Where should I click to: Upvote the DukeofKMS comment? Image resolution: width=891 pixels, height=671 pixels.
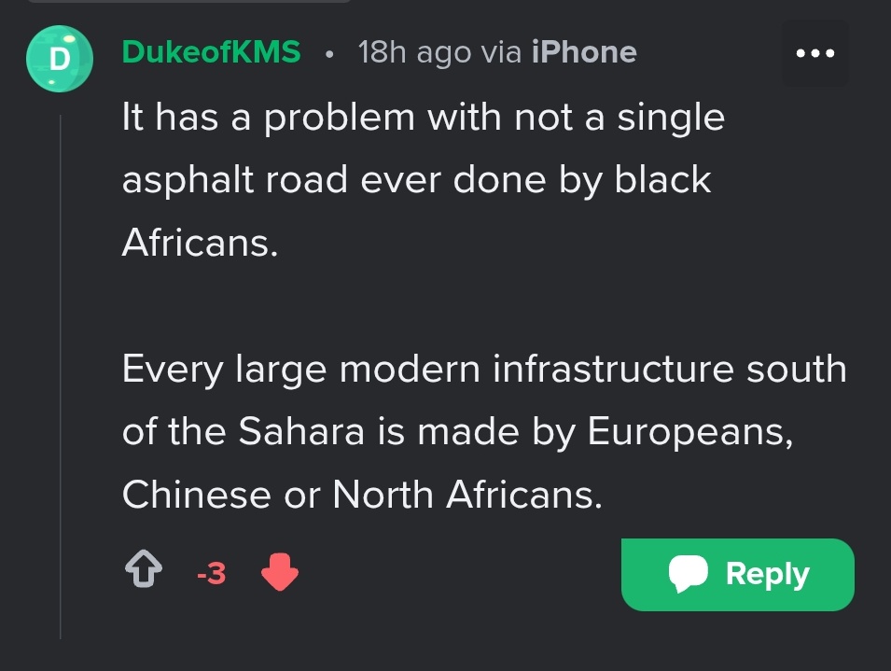(x=143, y=573)
